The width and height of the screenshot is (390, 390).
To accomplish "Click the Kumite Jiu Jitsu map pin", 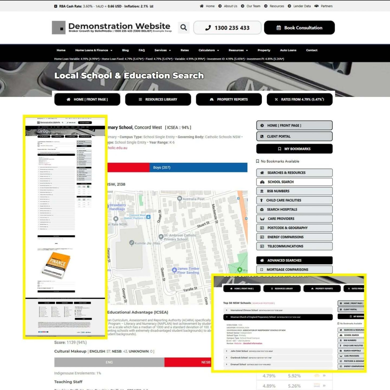I will pyautogui.click(x=132, y=243).
